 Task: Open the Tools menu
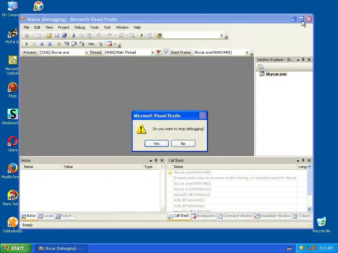94,27
